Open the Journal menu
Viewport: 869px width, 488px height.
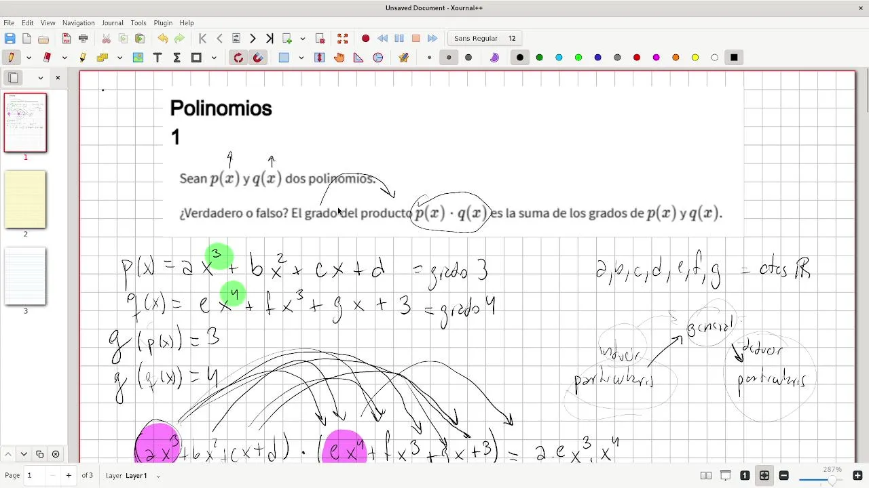[113, 23]
